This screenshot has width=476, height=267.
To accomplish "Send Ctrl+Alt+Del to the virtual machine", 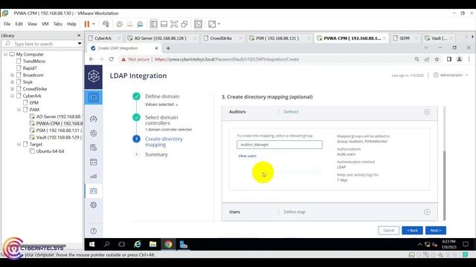I will [x=106, y=24].
